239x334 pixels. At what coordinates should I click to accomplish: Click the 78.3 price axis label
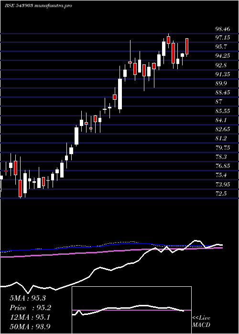pyautogui.click(x=221, y=157)
